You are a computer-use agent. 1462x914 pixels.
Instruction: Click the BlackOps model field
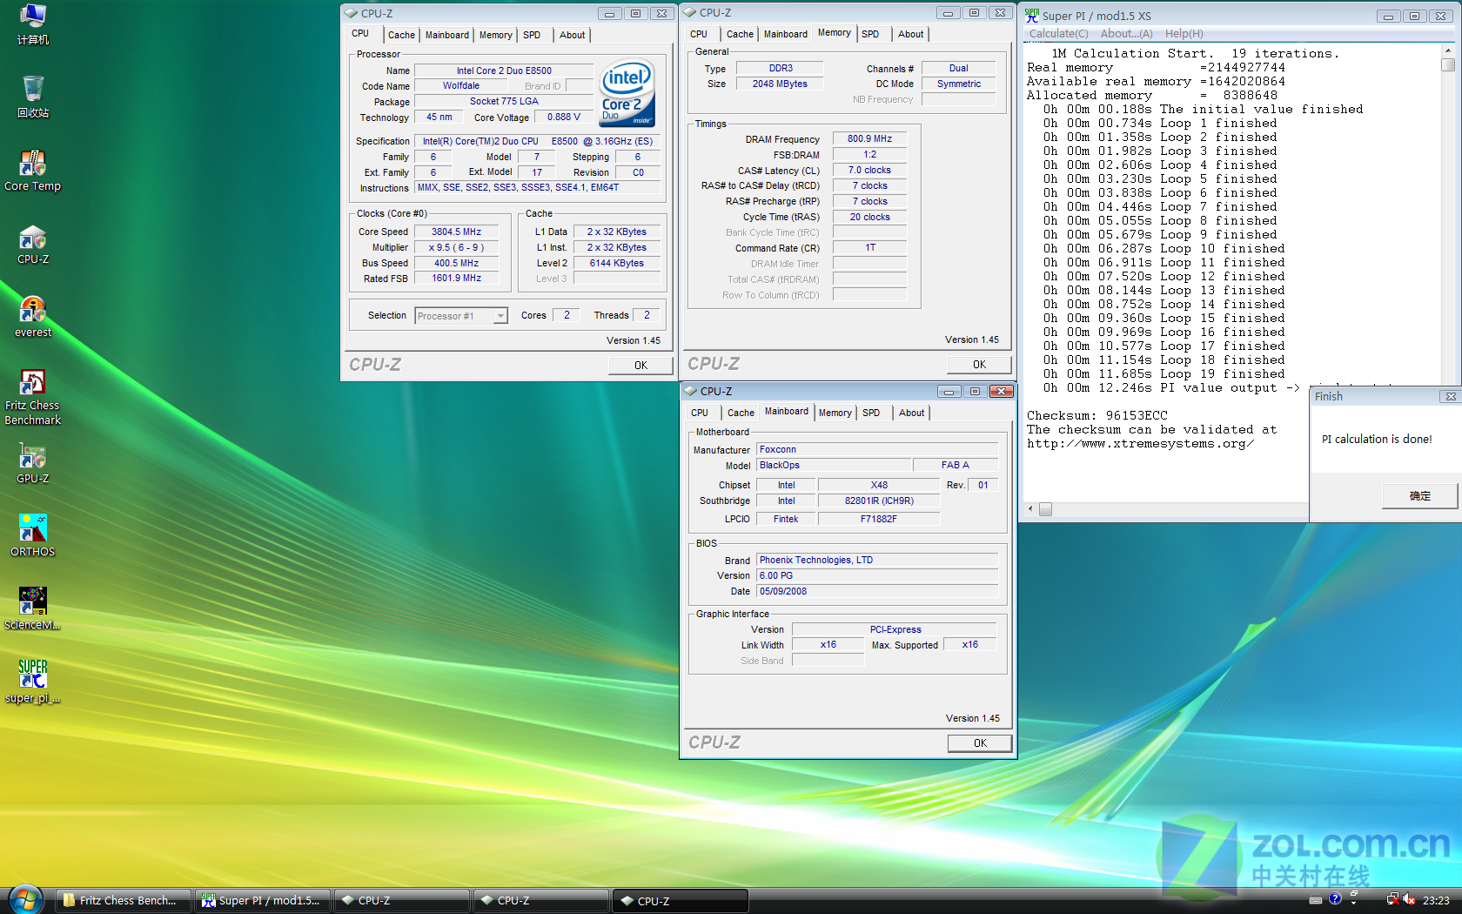click(835, 465)
